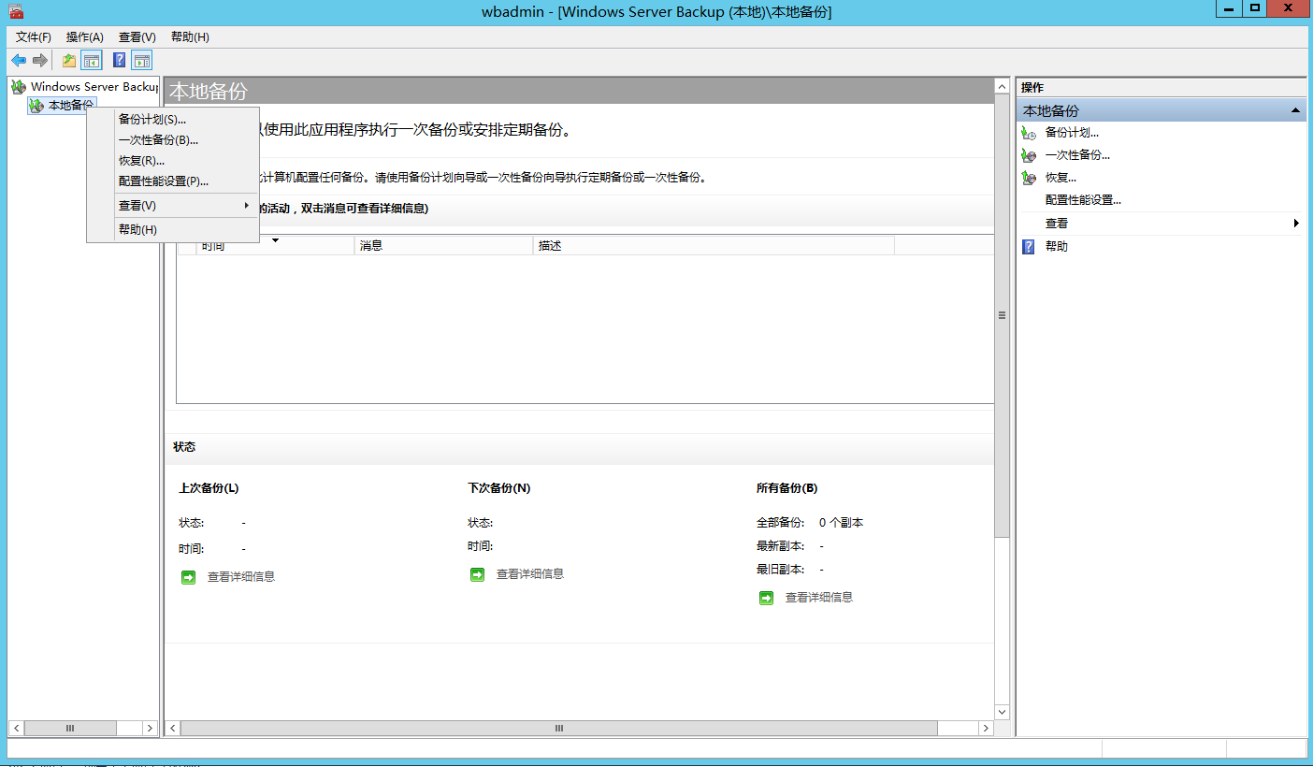Image resolution: width=1313 pixels, height=767 pixels.
Task: Click green arrow icon under 所有备份
Action: click(x=767, y=598)
